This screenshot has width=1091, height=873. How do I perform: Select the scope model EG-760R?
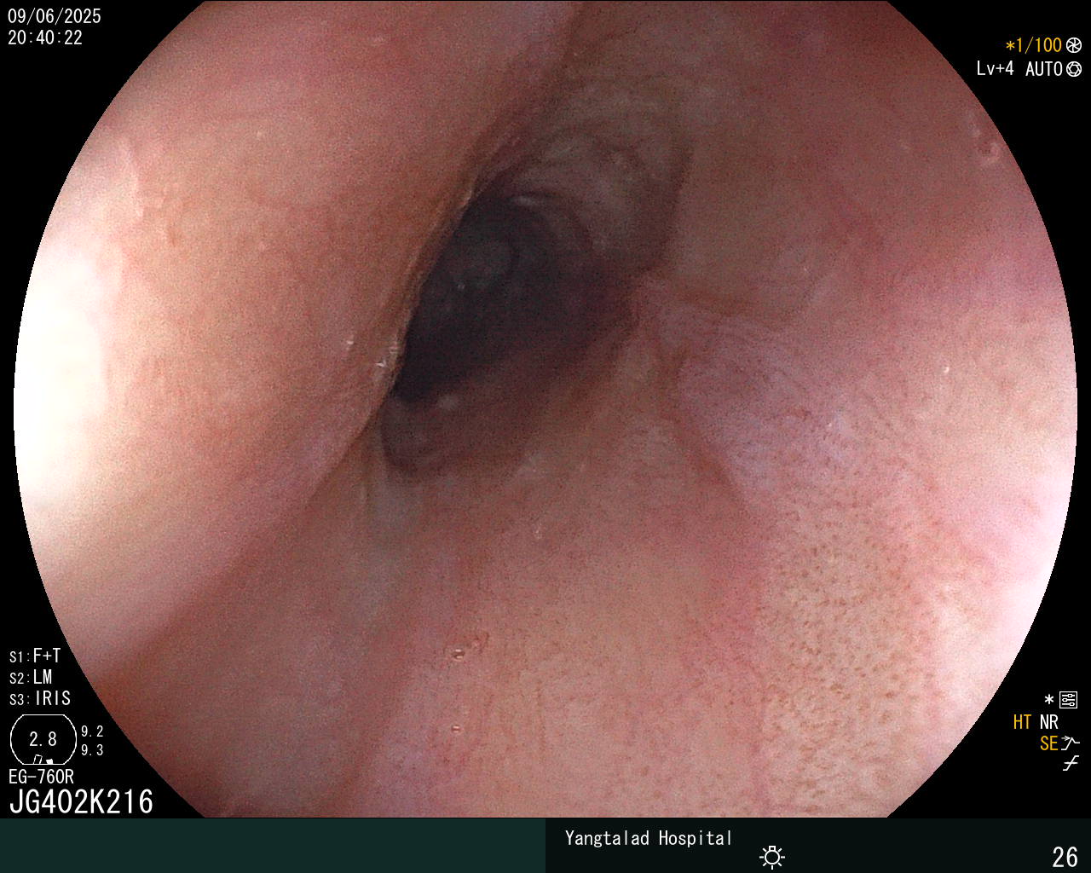point(41,777)
